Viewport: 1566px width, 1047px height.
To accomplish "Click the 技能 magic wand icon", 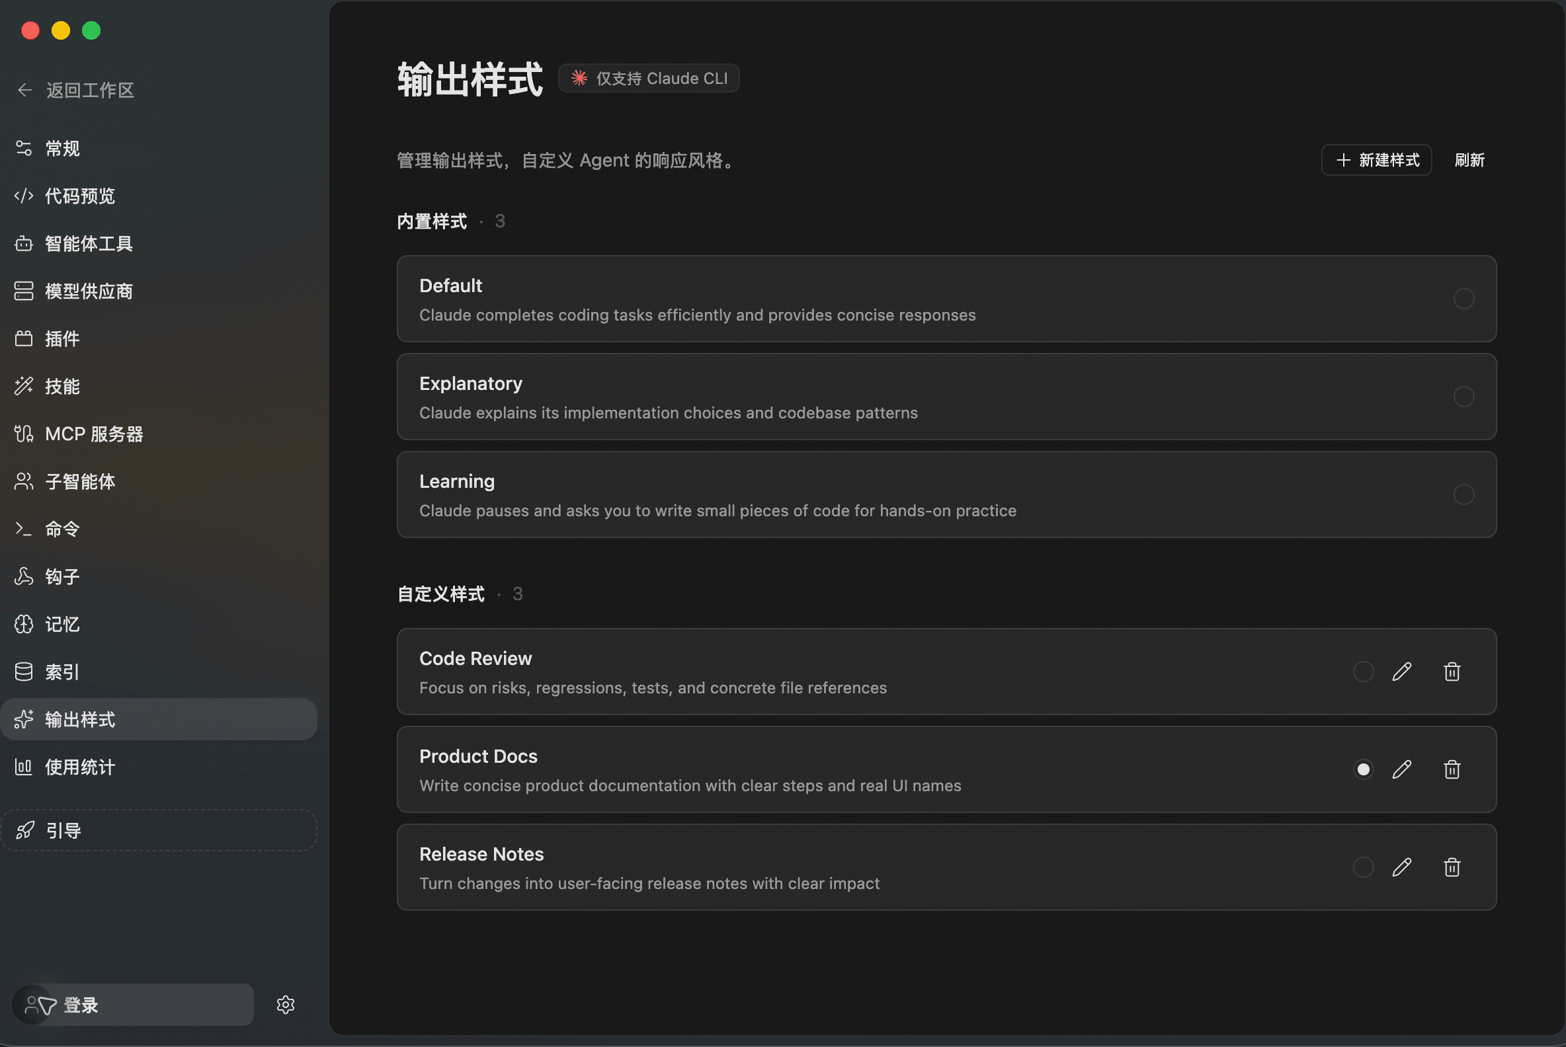I will pyautogui.click(x=24, y=386).
